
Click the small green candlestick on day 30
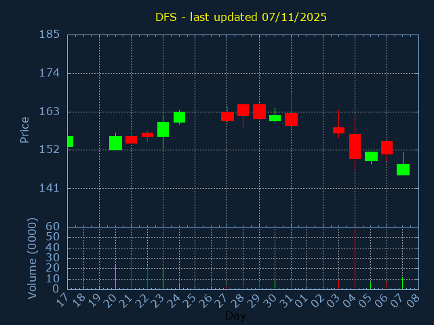[x=275, y=118]
